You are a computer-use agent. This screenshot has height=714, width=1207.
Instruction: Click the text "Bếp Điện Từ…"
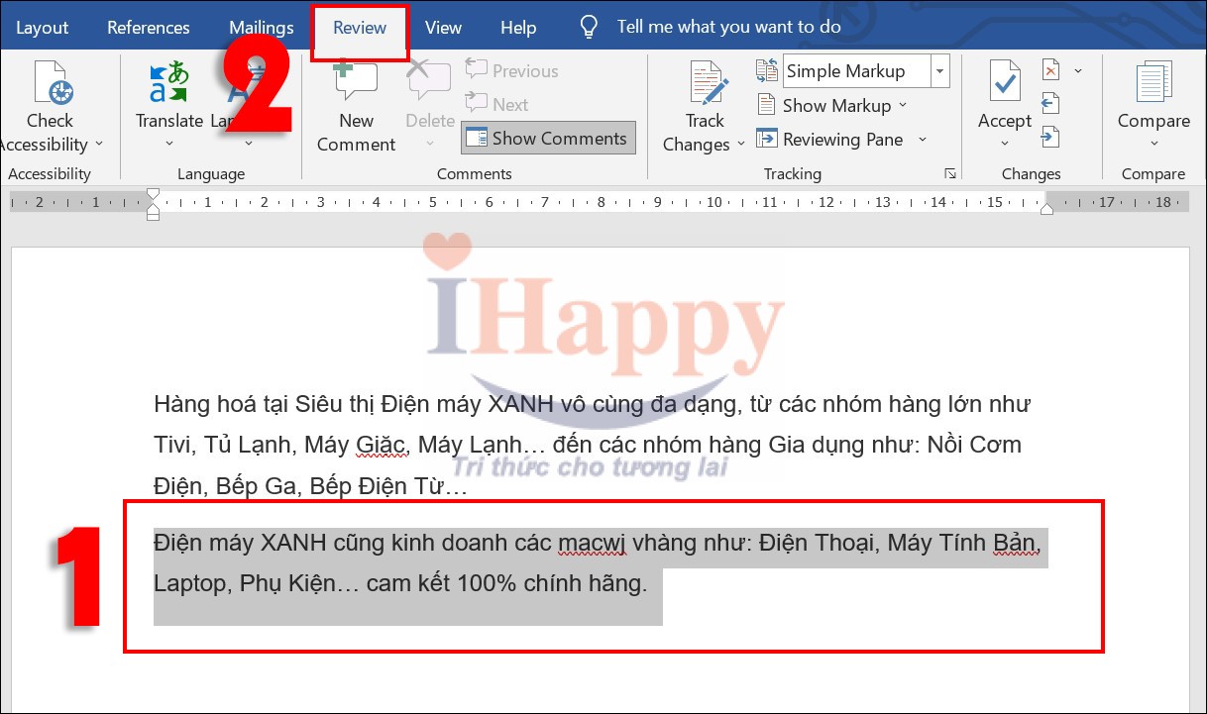click(387, 486)
